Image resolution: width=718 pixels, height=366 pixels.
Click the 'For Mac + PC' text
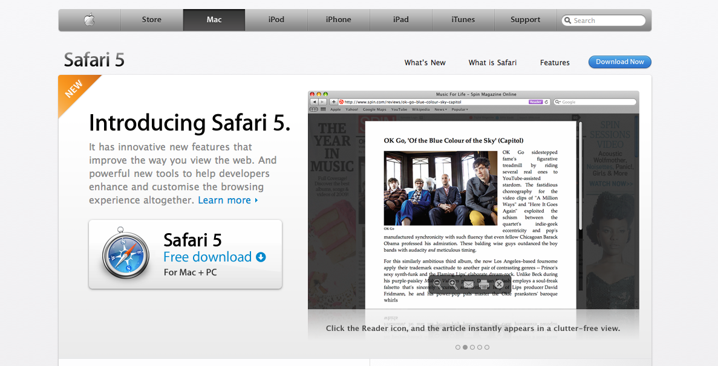click(190, 272)
